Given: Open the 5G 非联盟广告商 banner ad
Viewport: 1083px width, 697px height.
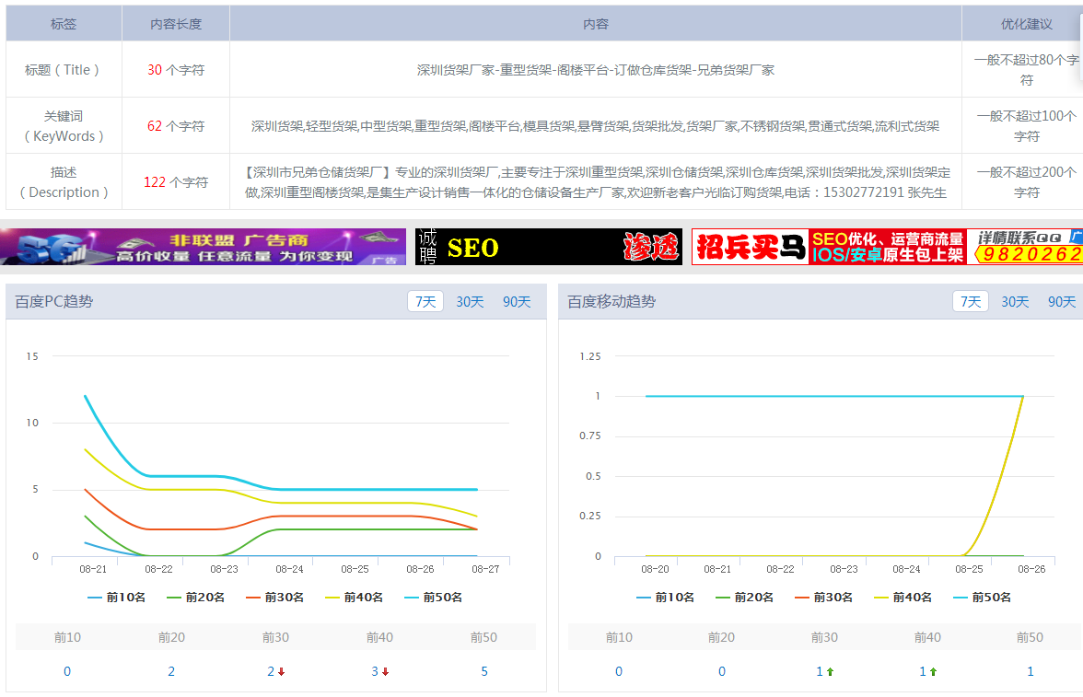Looking at the screenshot, I should [203, 247].
